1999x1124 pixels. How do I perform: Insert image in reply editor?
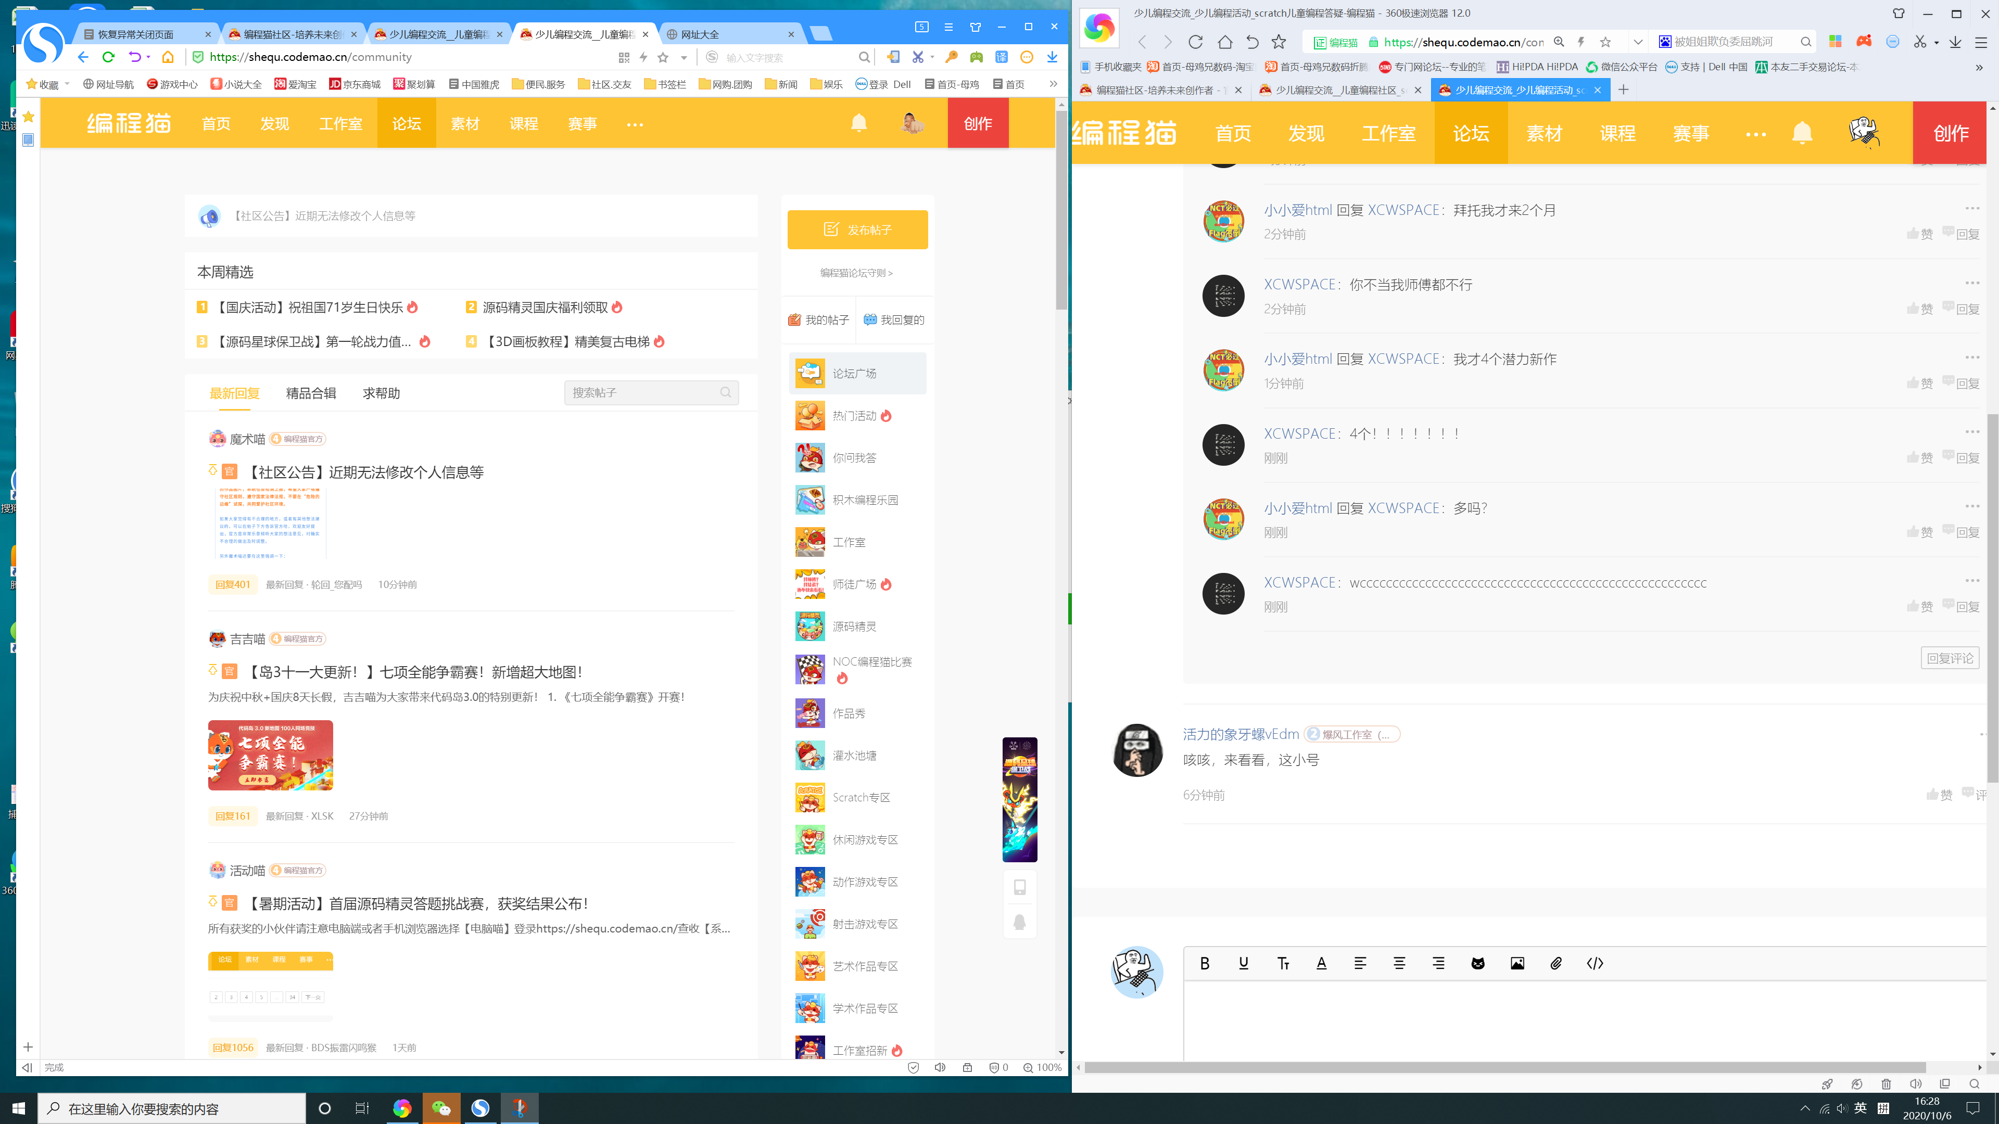tap(1517, 963)
